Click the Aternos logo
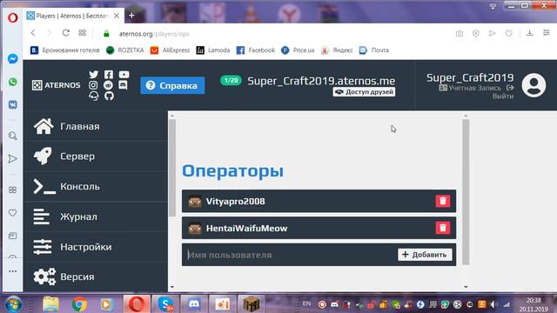Viewport: 557px width, 313px height. 56,85
